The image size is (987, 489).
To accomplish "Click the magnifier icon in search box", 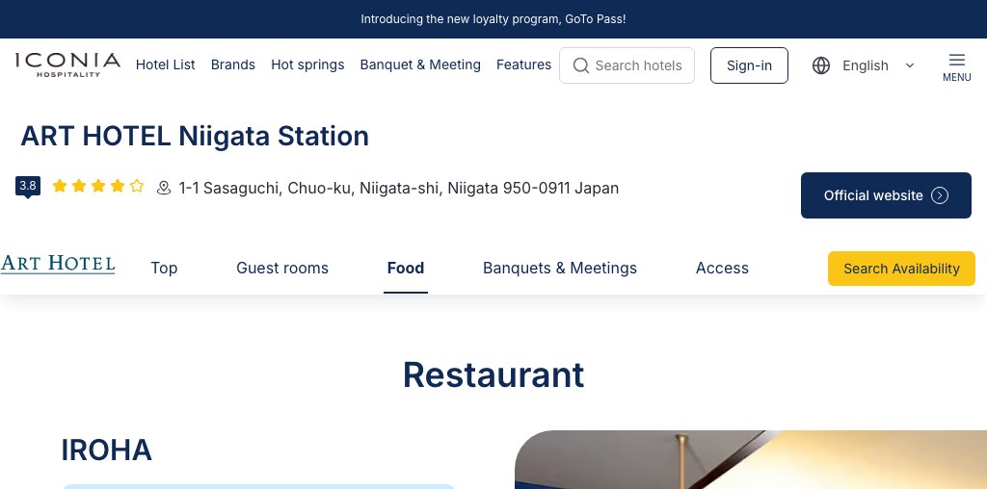I will click(581, 65).
